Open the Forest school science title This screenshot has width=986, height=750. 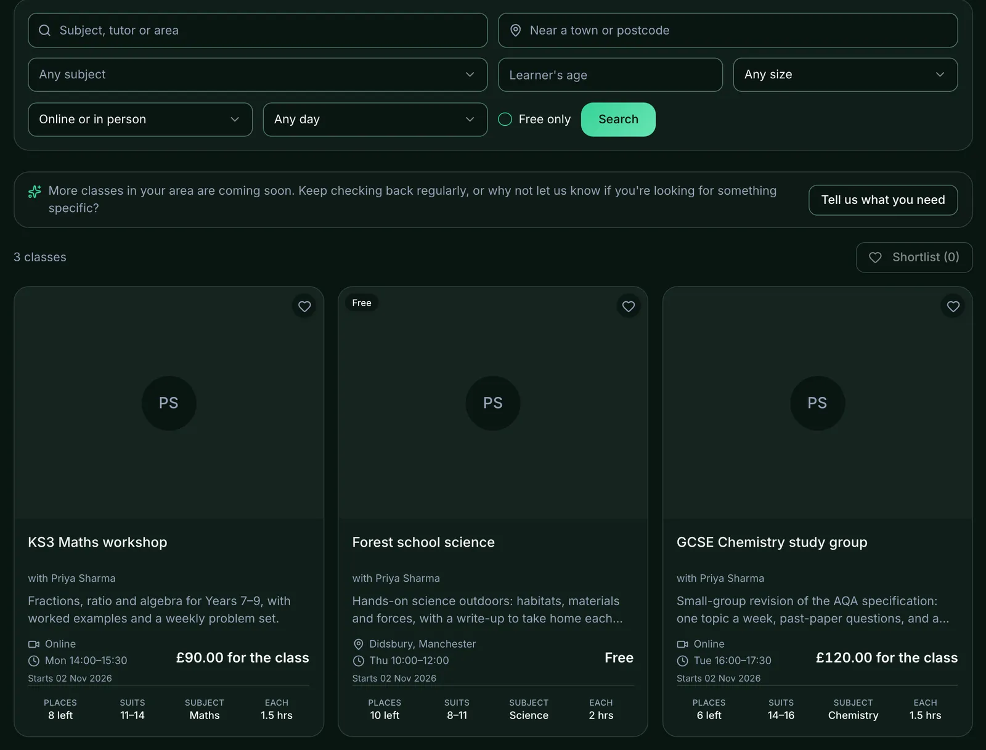coord(423,542)
